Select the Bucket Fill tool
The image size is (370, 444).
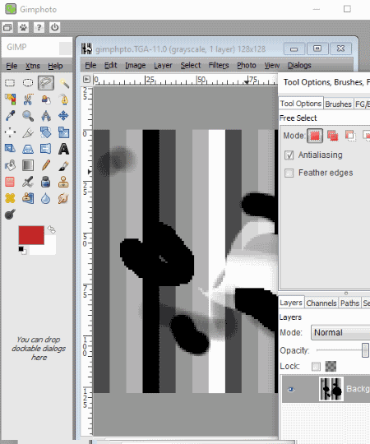(x=10, y=165)
